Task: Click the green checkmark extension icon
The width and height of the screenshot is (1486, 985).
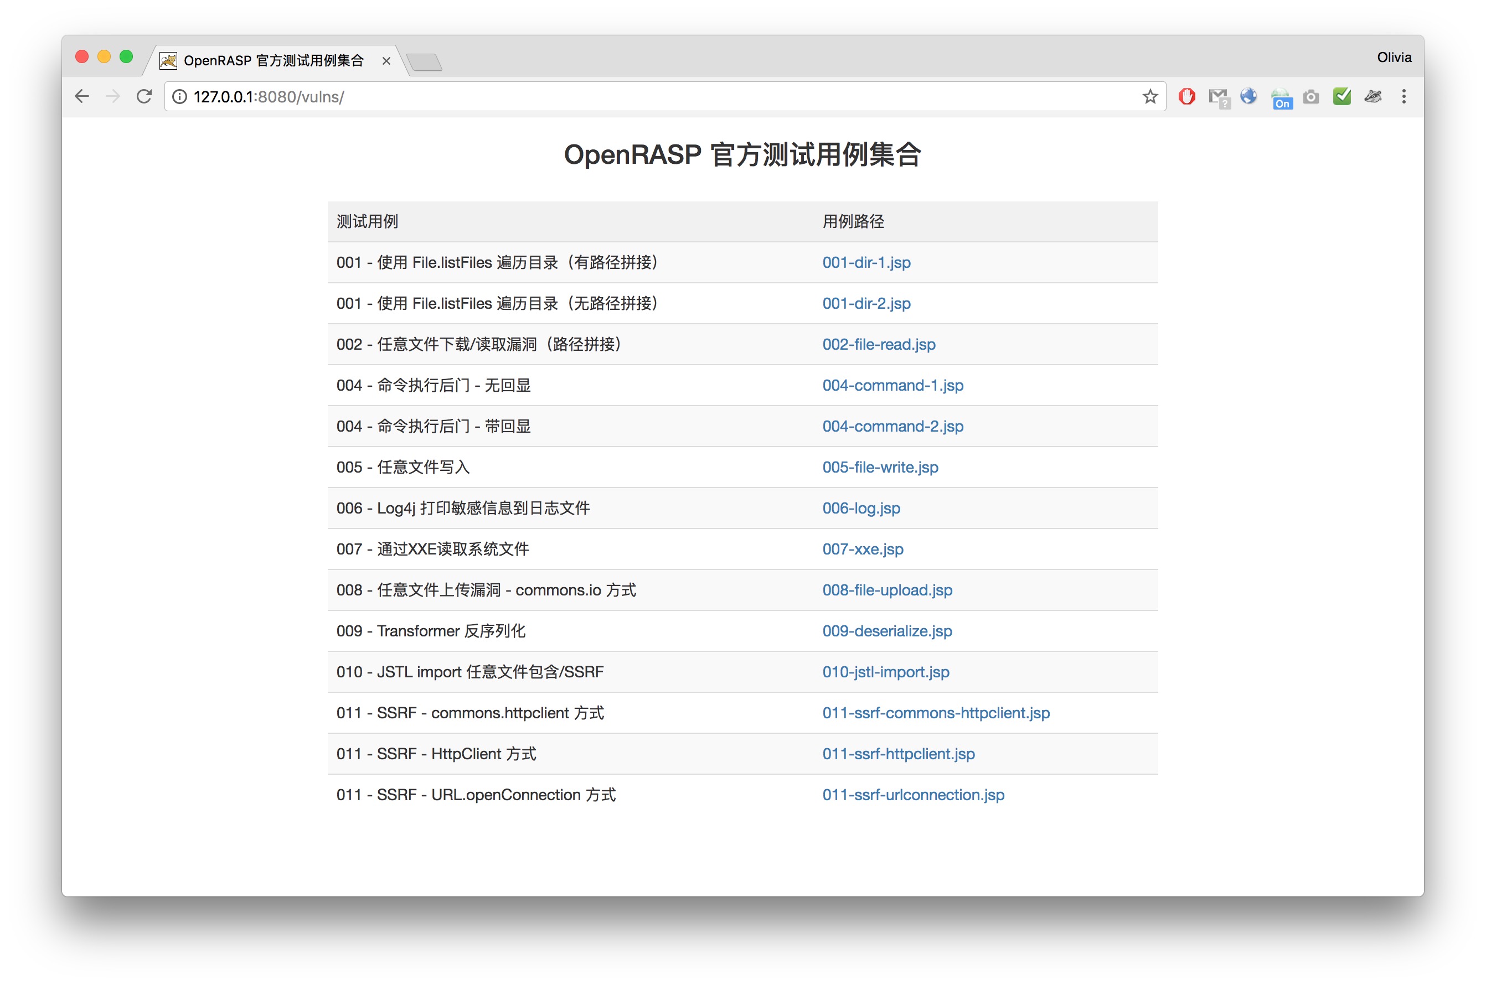Action: (x=1341, y=96)
